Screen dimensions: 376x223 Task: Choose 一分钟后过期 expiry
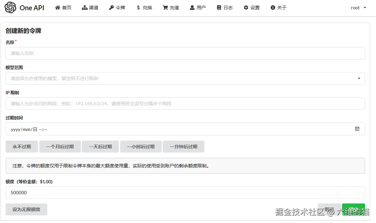(184, 147)
